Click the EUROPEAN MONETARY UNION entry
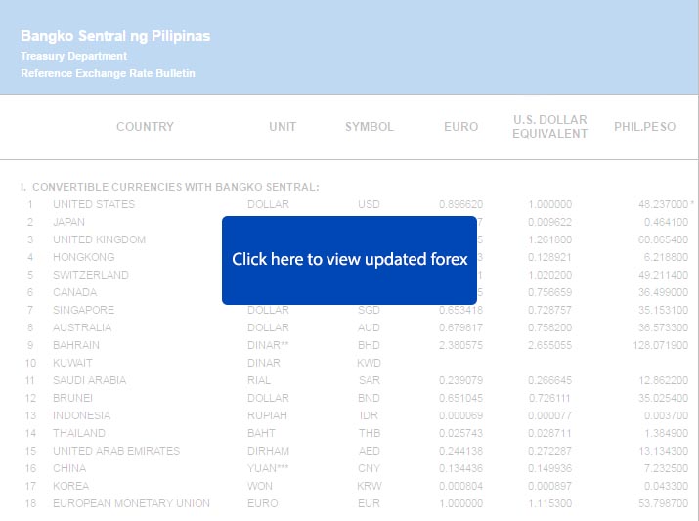Image resolution: width=699 pixels, height=521 pixels. pos(131,503)
